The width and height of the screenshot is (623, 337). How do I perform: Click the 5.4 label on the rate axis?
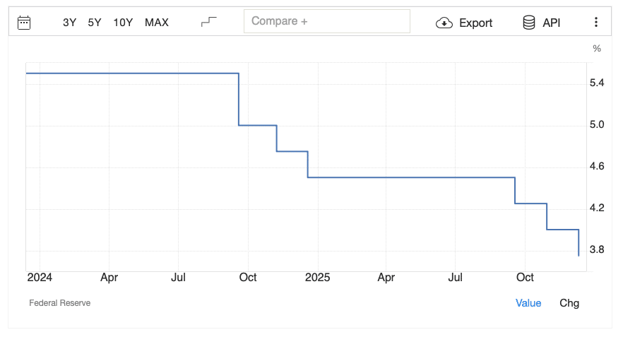pos(596,83)
